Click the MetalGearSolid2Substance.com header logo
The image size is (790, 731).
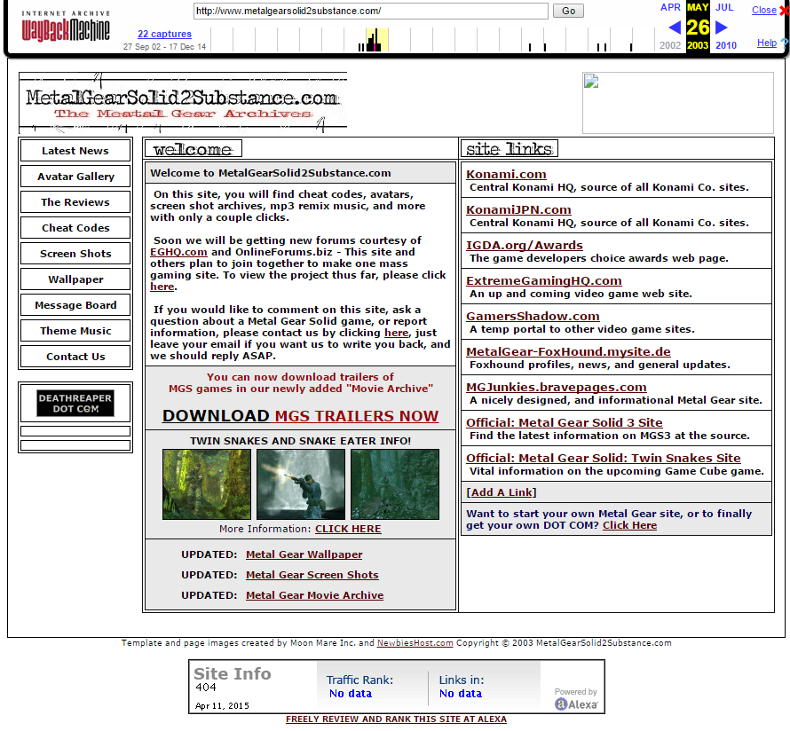tap(182, 102)
